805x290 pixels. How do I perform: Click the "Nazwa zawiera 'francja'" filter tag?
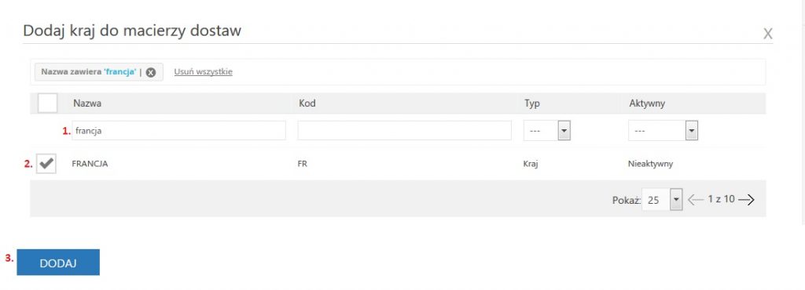(x=89, y=72)
